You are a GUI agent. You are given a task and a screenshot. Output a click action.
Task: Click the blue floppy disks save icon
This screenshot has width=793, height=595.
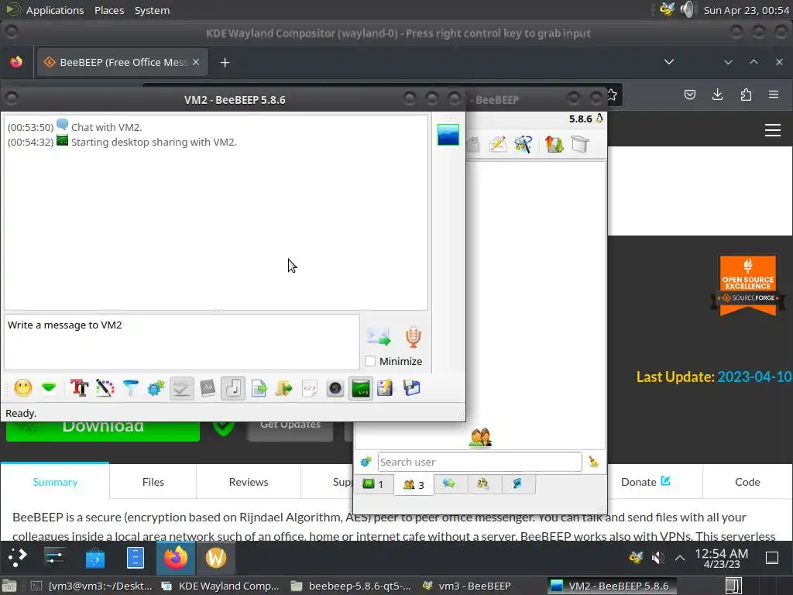pos(411,388)
